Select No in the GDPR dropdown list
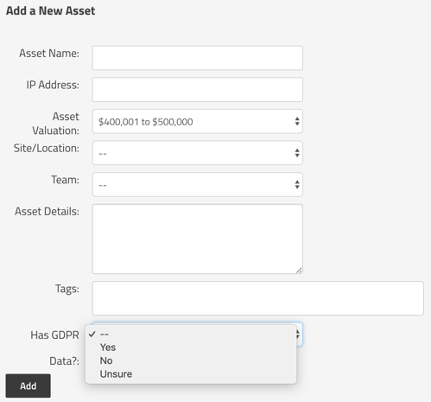Viewport: 431px width, 402px height. (191, 361)
